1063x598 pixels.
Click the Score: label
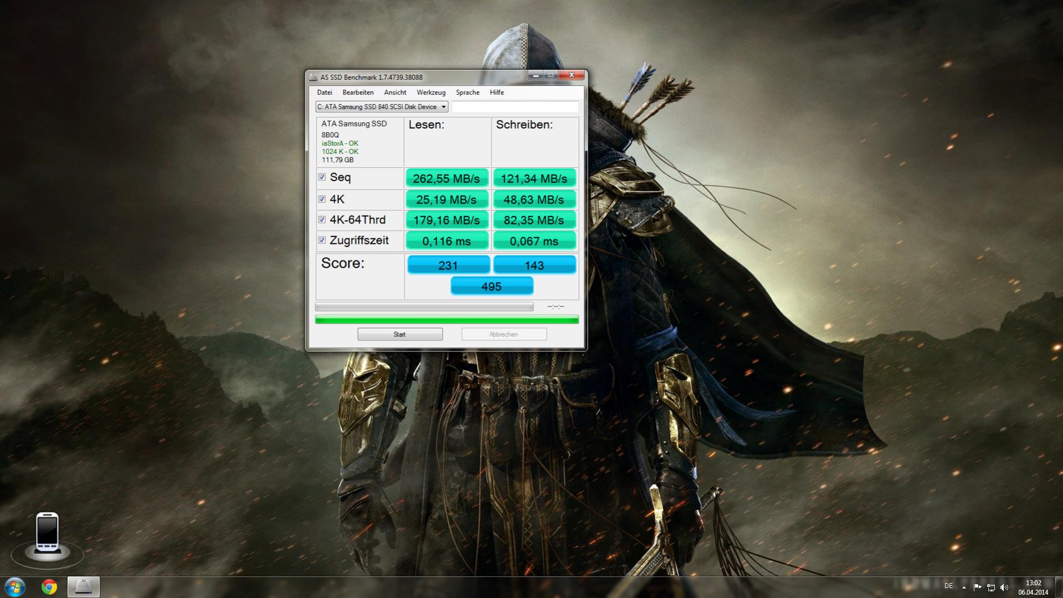(343, 263)
